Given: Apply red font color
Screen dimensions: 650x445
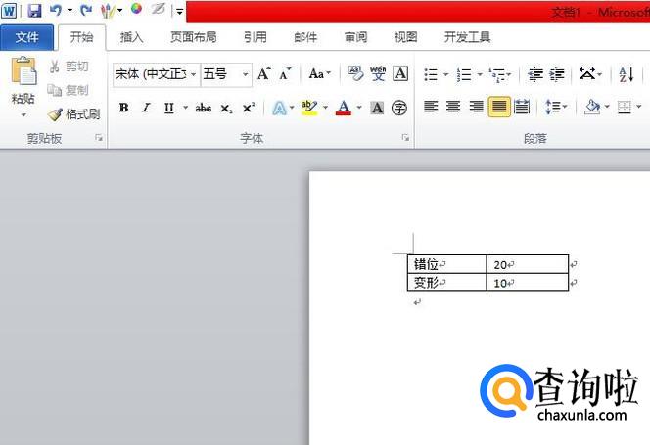Looking at the screenshot, I should pyautogui.click(x=344, y=108).
